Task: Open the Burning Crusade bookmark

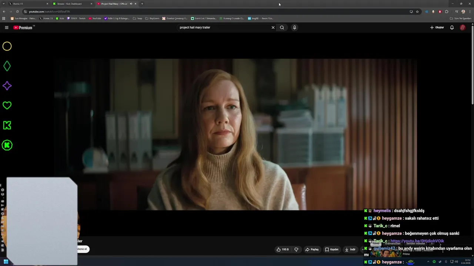Action: 231,18
